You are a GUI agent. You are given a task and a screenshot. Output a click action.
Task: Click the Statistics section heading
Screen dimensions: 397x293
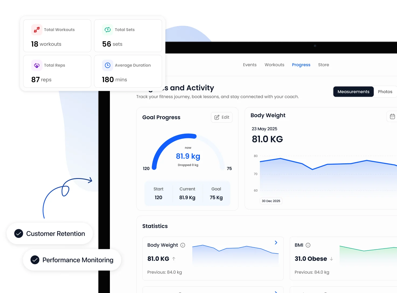point(155,226)
